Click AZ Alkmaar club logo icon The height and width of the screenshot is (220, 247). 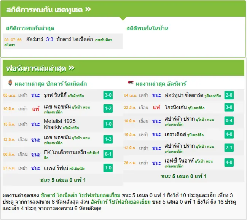[131, 83]
